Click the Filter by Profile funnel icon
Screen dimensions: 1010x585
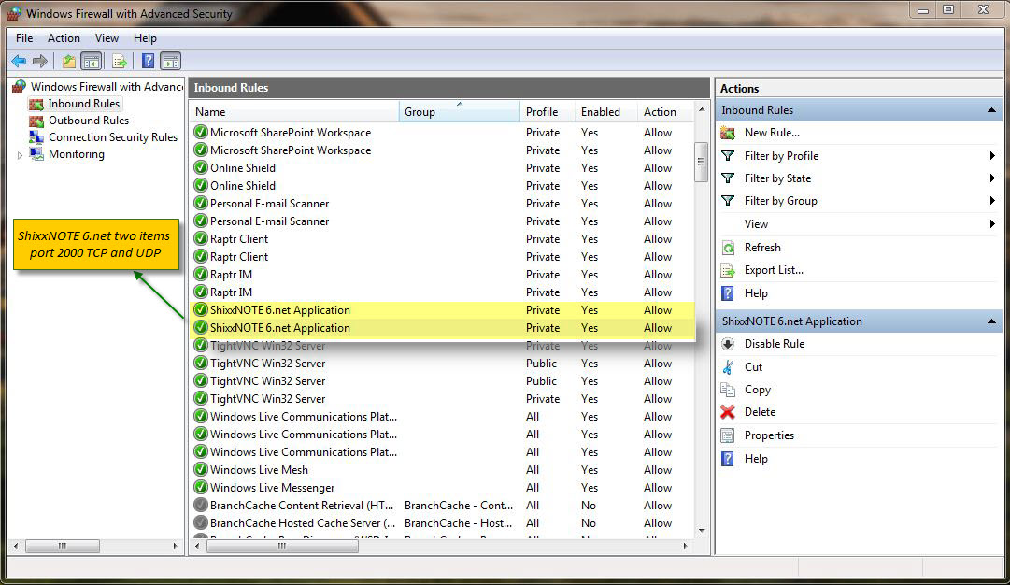pos(728,156)
